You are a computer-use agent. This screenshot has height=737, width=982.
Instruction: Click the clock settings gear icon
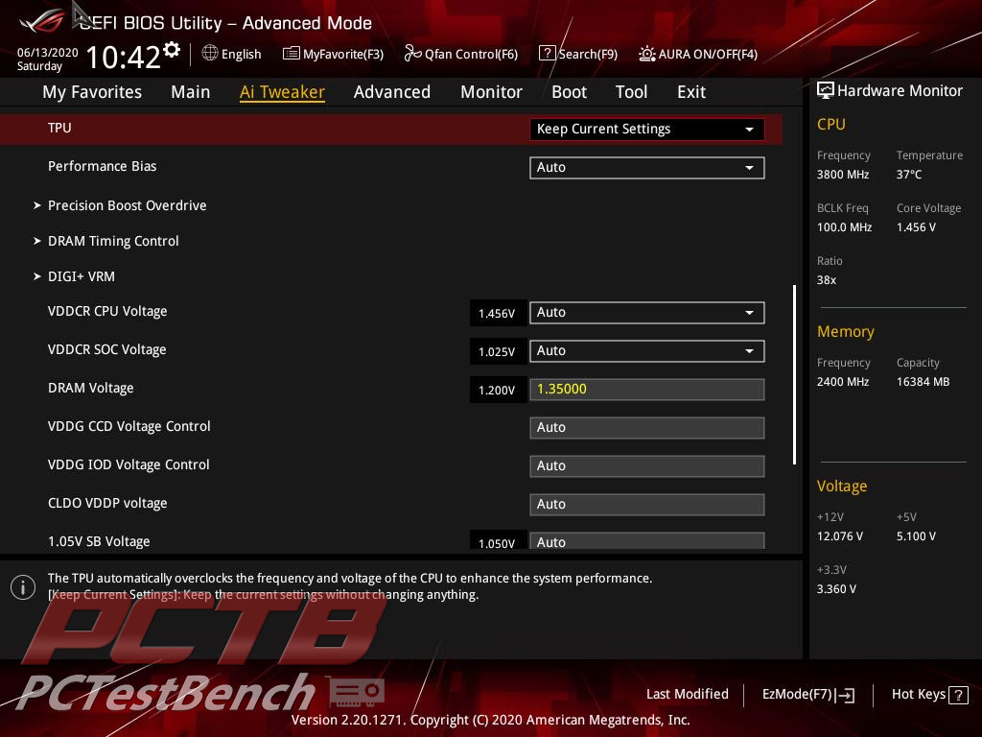click(172, 50)
